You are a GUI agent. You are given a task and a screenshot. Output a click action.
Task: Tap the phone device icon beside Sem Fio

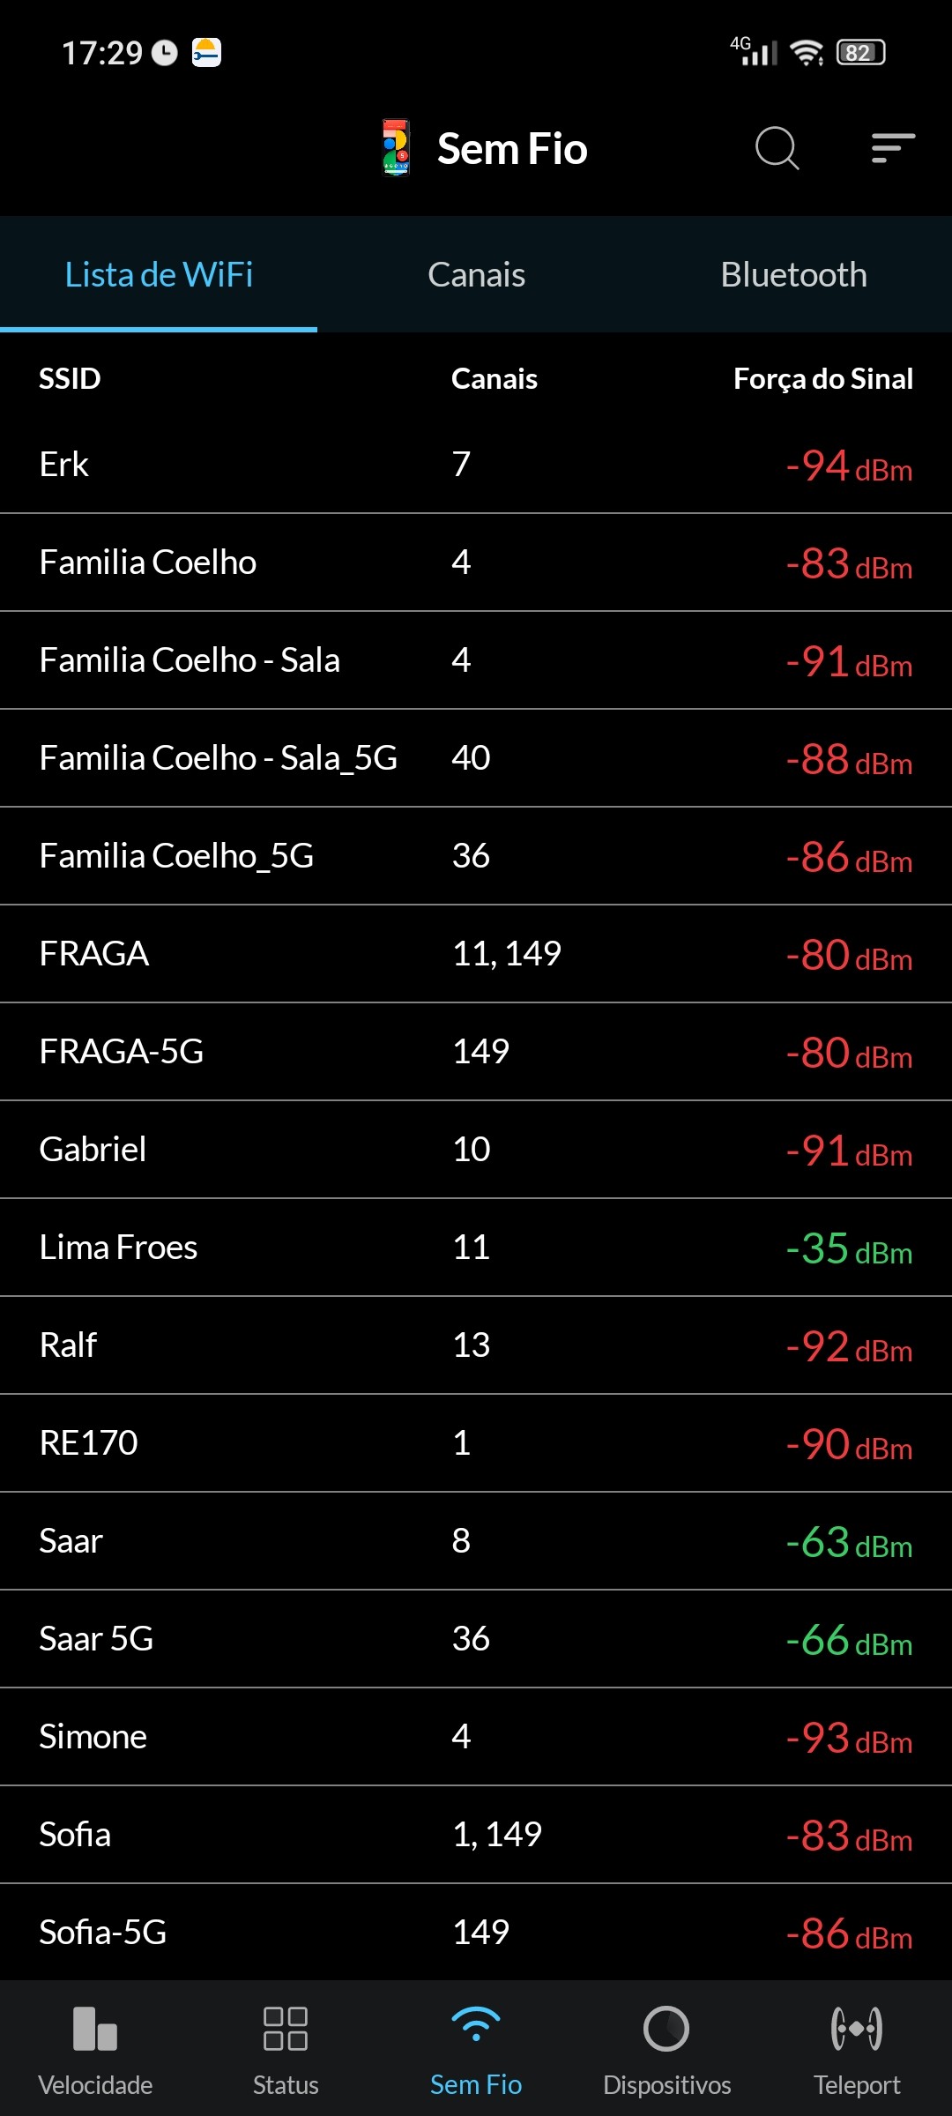pyautogui.click(x=396, y=148)
